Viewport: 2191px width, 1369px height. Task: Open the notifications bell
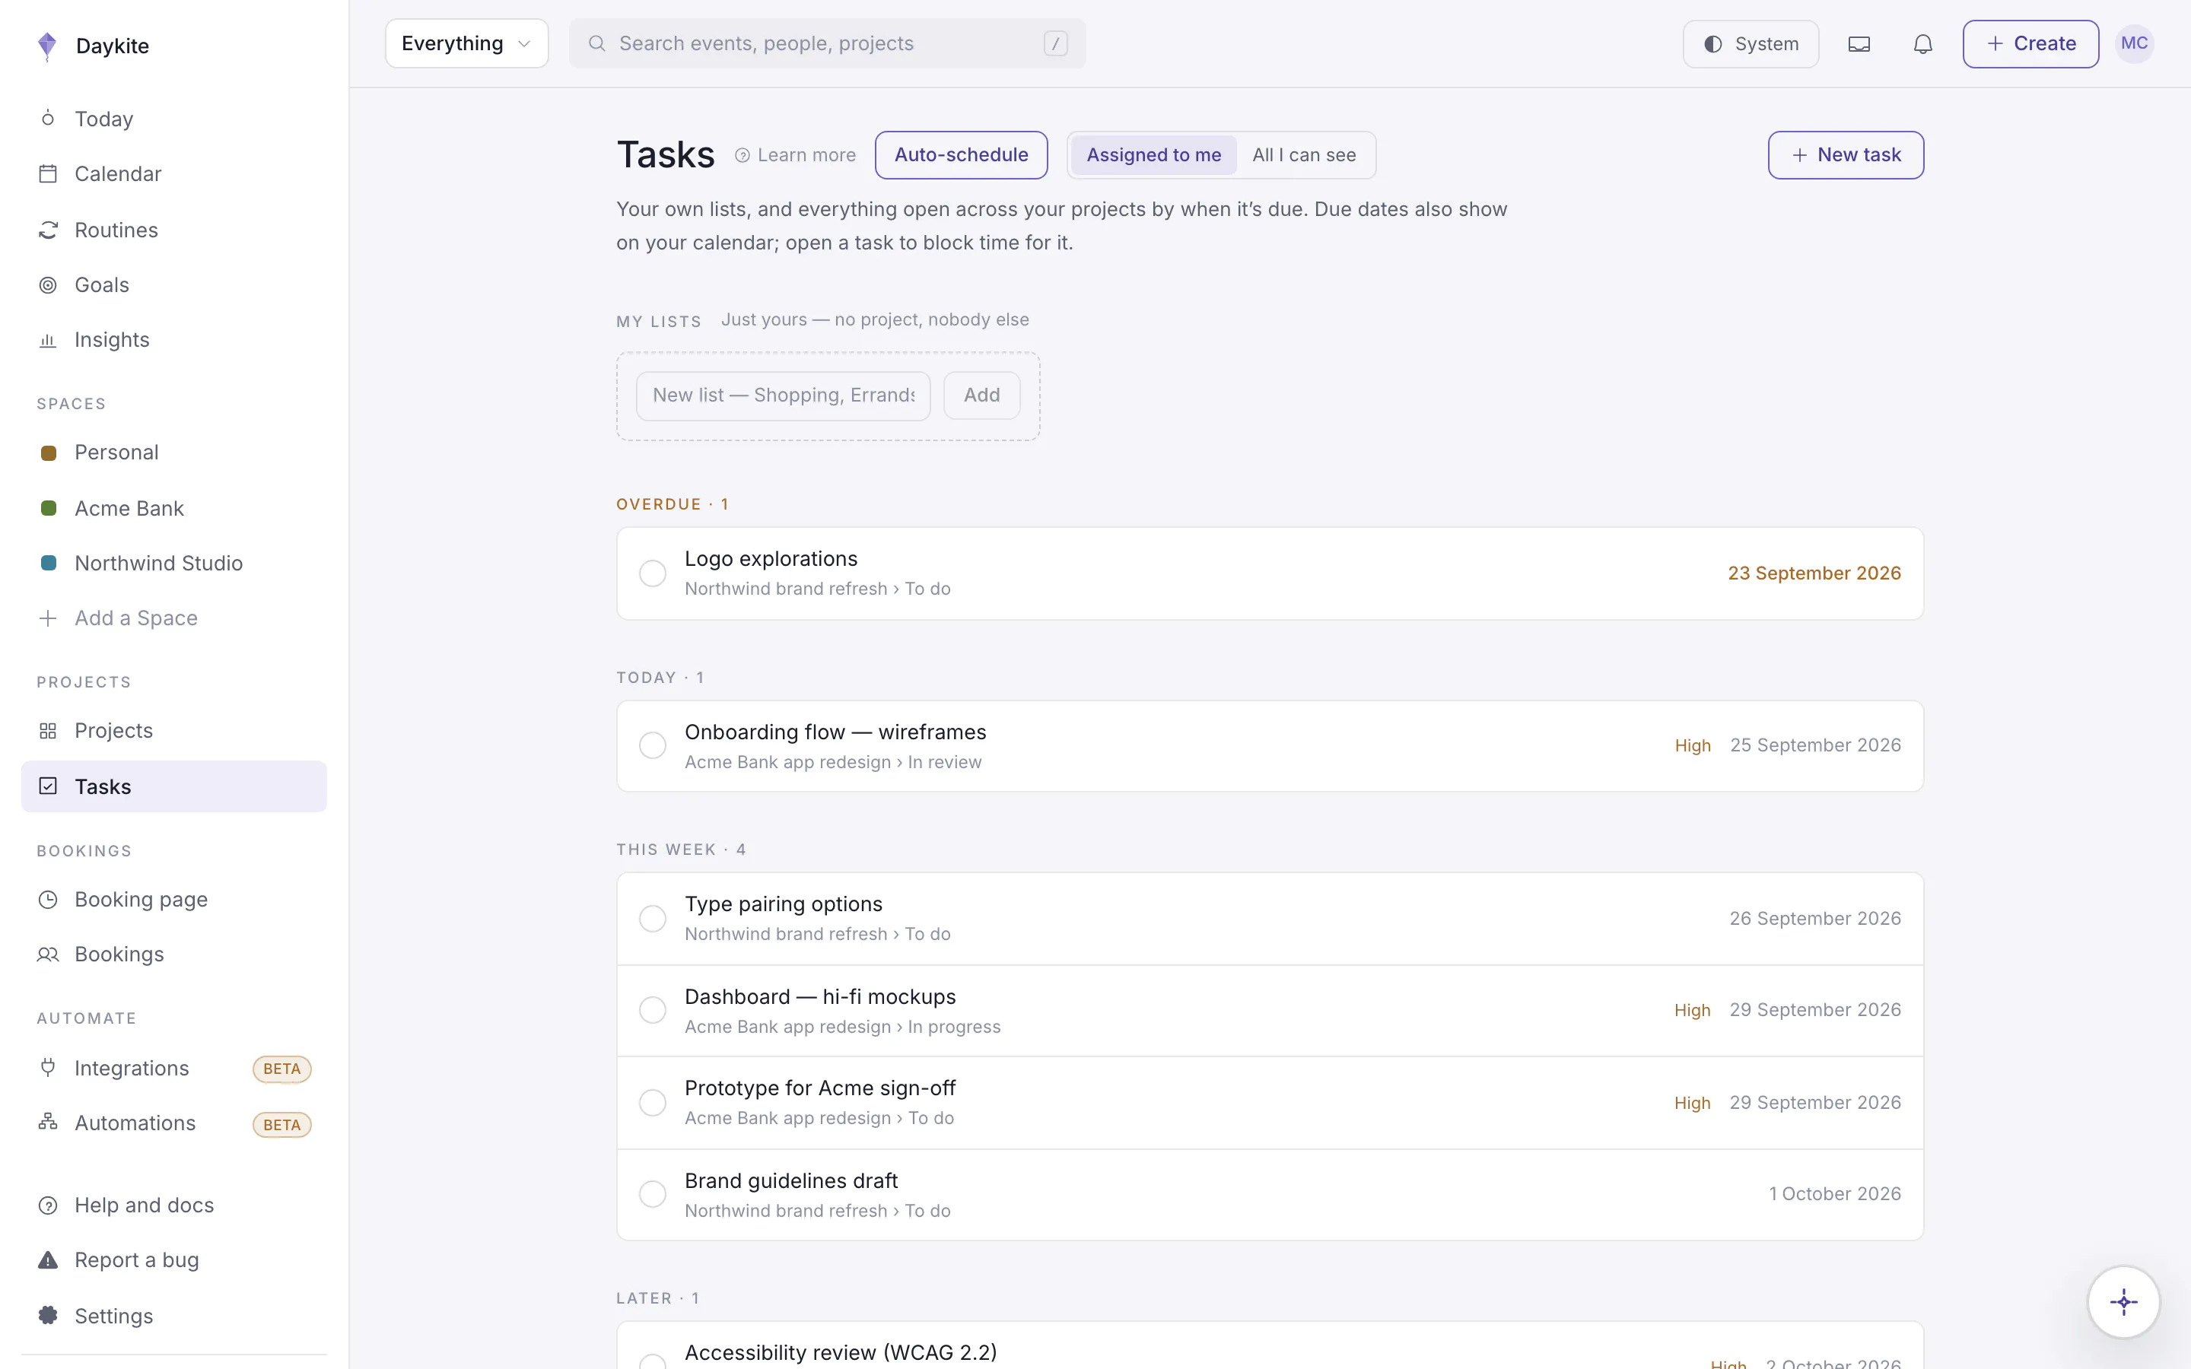1922,43
